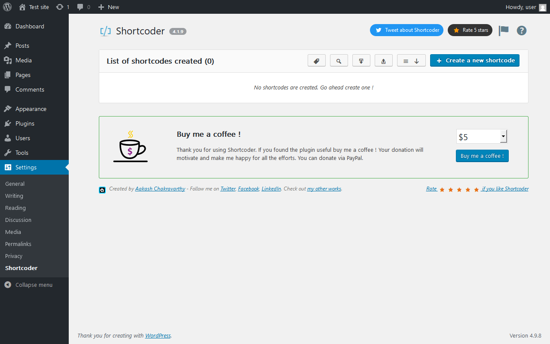Open the sort order list button

411,61
